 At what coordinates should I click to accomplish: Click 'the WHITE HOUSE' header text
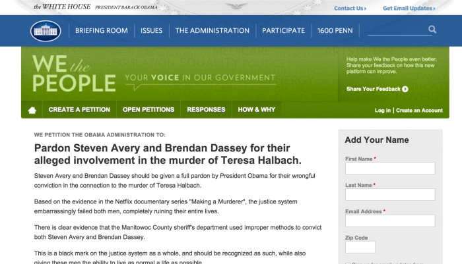click(62, 7)
